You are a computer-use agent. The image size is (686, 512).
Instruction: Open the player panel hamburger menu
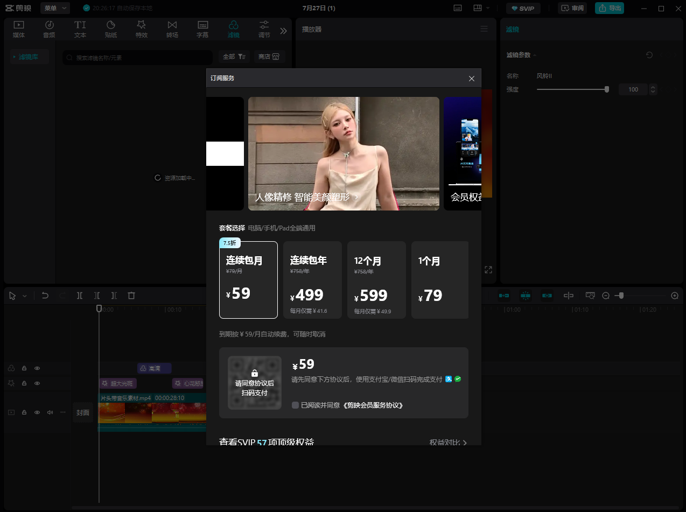click(x=484, y=29)
